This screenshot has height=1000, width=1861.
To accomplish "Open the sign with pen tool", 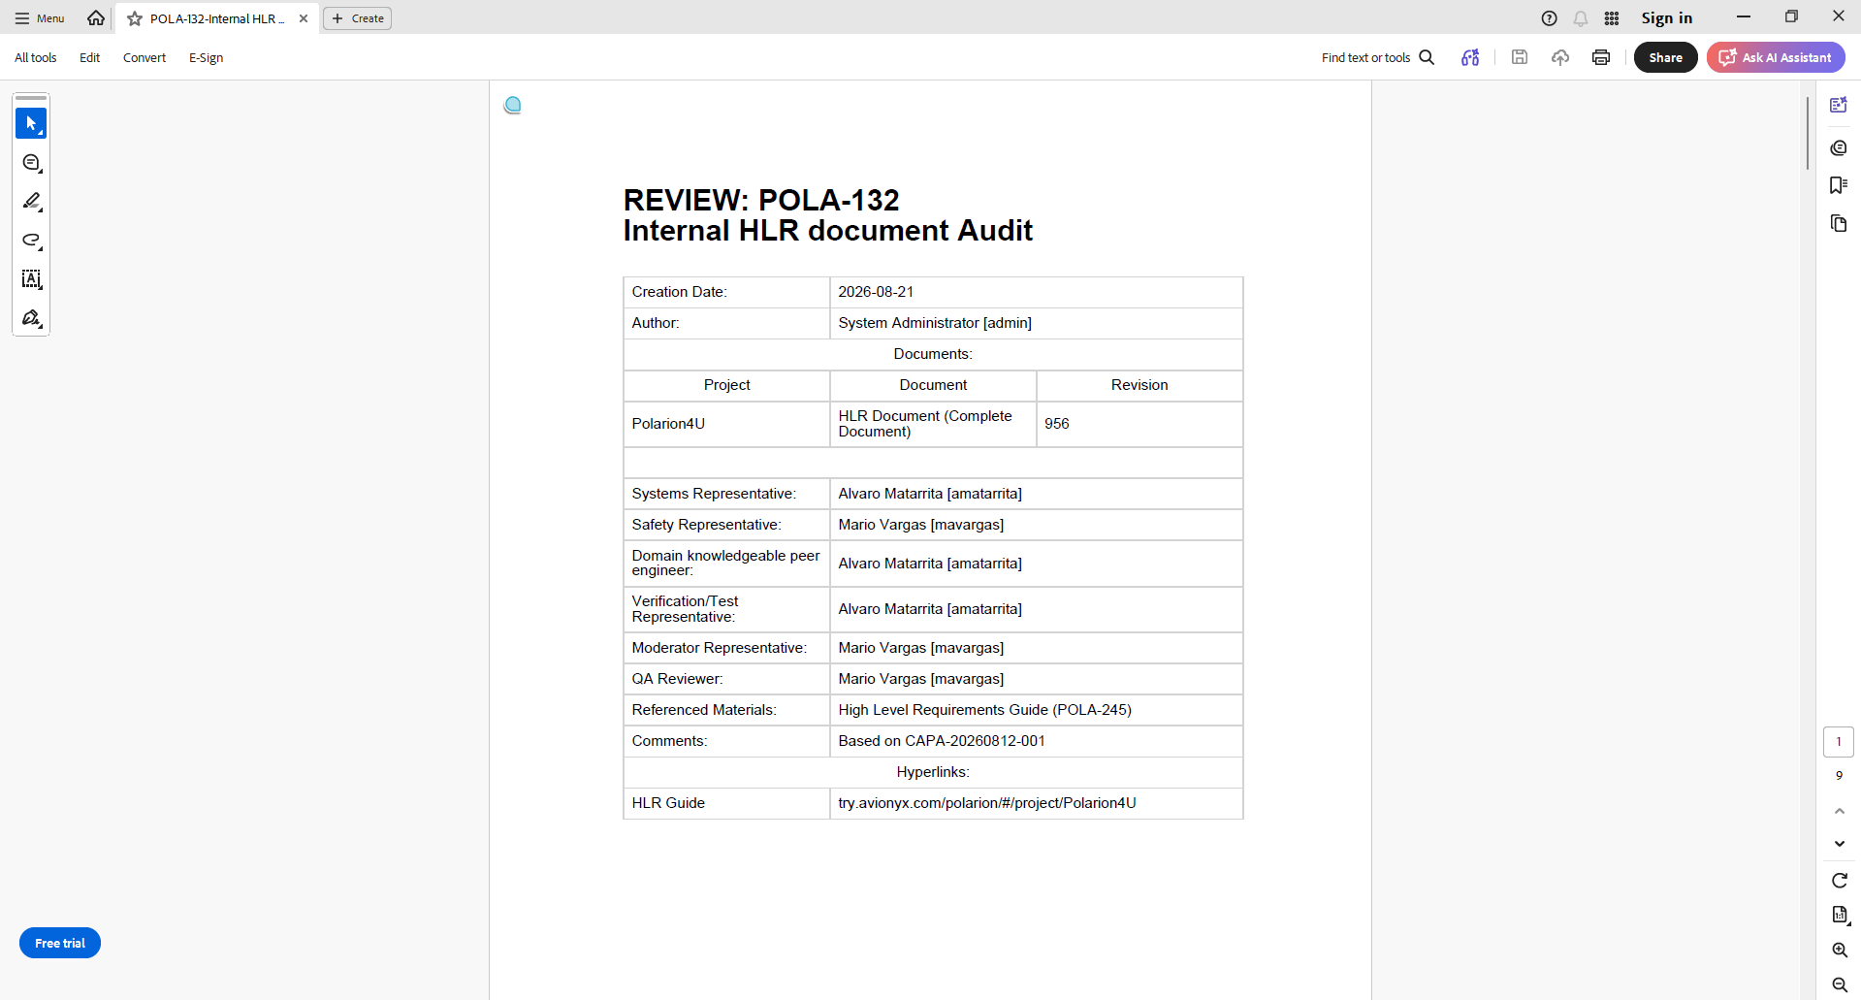I will point(31,318).
